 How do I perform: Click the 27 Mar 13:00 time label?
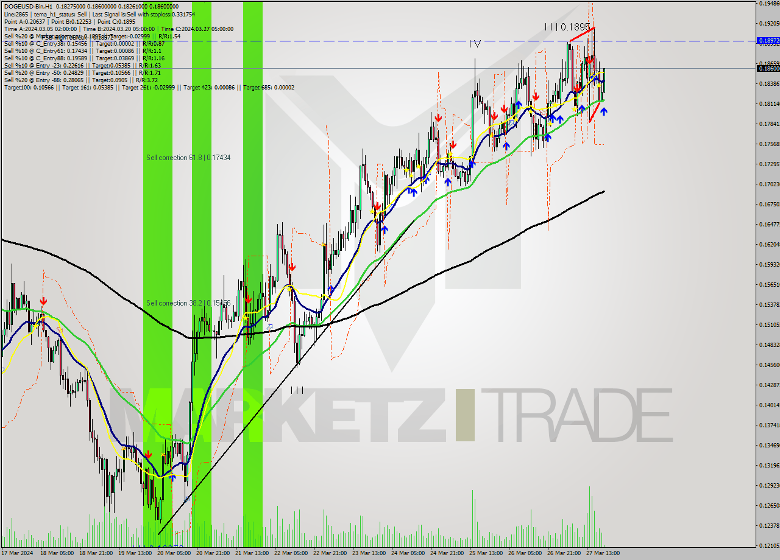coord(603,553)
